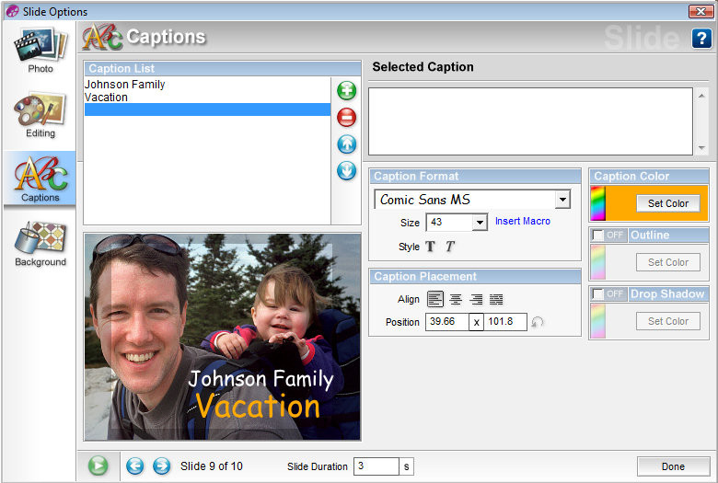Enable the Drop Shadow checkbox
The width and height of the screenshot is (718, 483).
pos(597,293)
